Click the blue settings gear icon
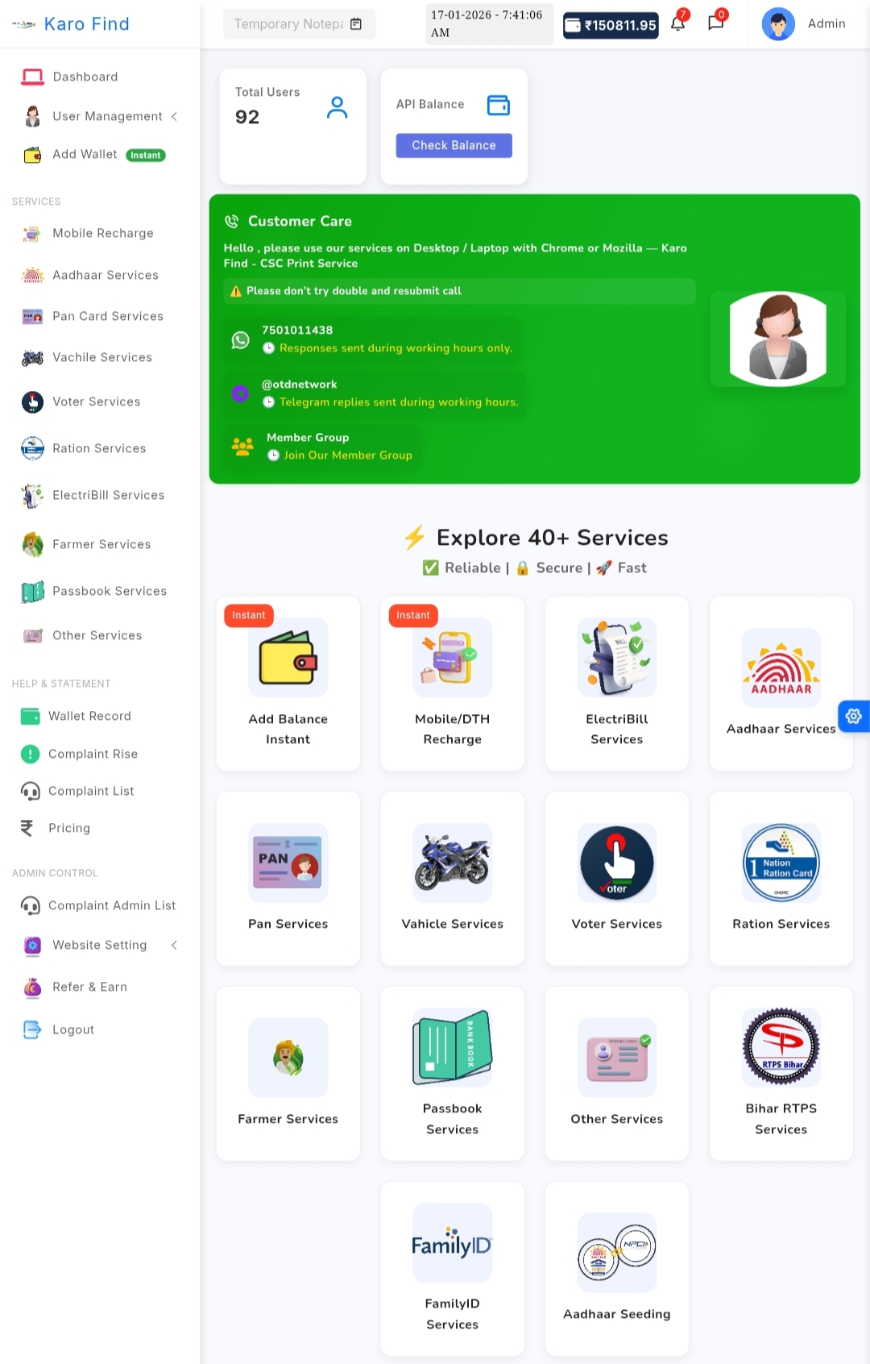870x1364 pixels. (853, 716)
